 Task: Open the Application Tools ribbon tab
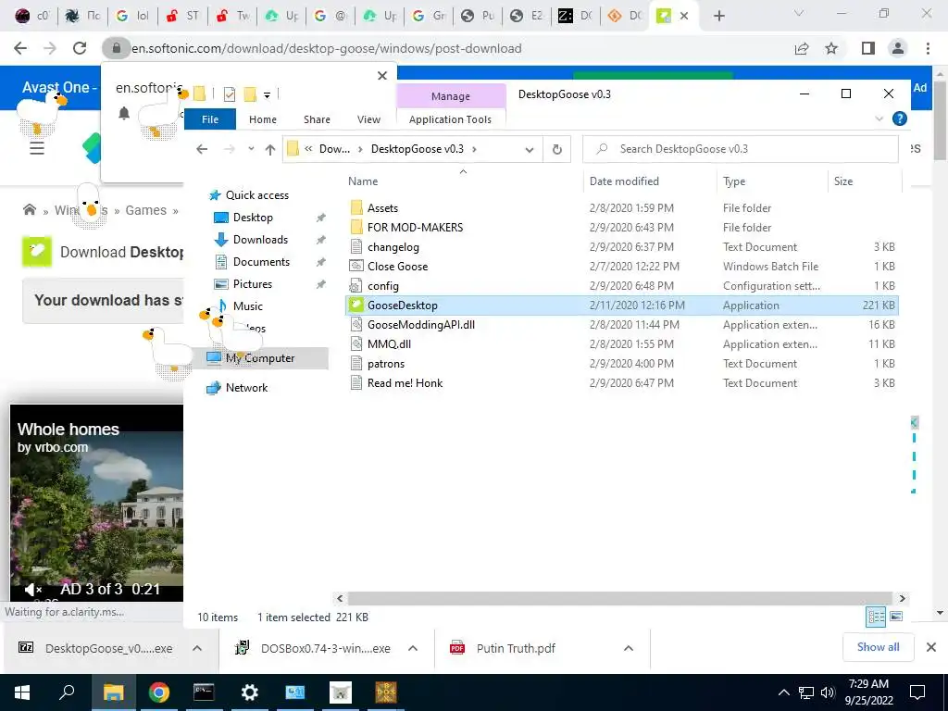point(450,119)
